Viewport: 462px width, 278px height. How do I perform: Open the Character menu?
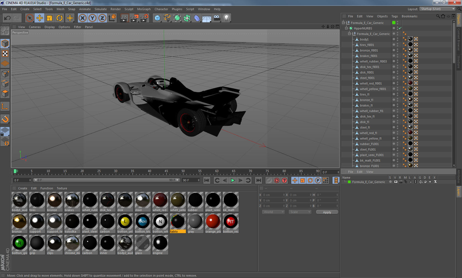point(161,9)
